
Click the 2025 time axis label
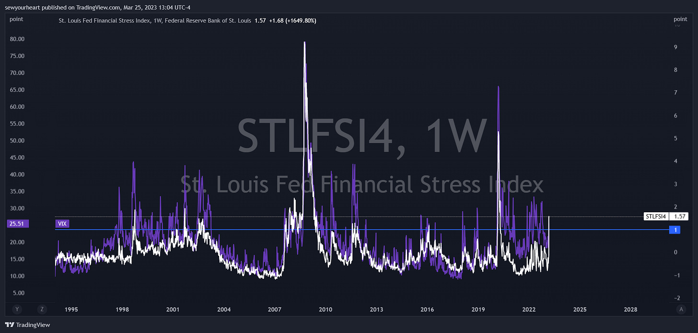(x=580, y=310)
